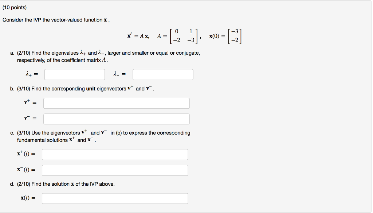Click the x−(t) fundamental solution input box

pyautogui.click(x=115, y=170)
